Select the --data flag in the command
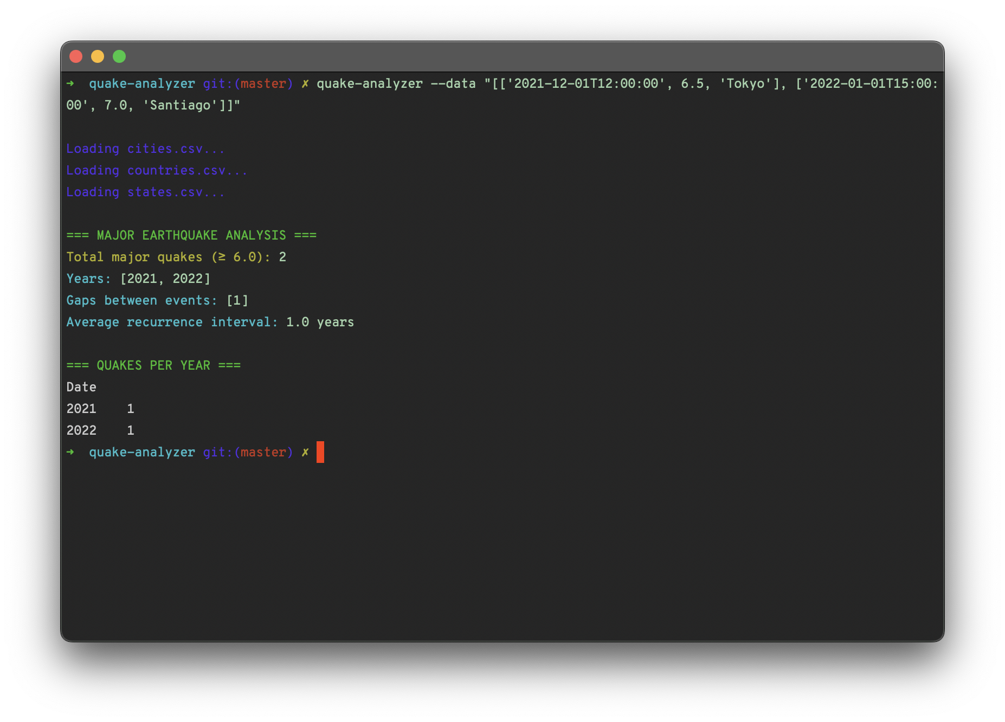Image resolution: width=1005 pixels, height=722 pixels. 454,83
